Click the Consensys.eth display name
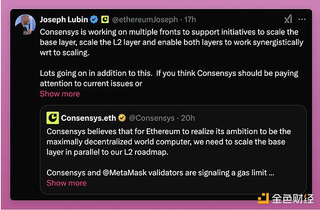320x210 pixels. 89,118
